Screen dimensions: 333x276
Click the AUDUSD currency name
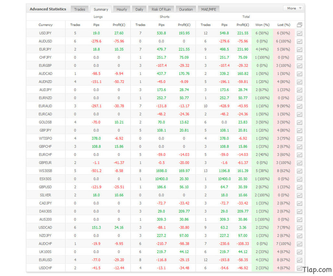coord(45,41)
